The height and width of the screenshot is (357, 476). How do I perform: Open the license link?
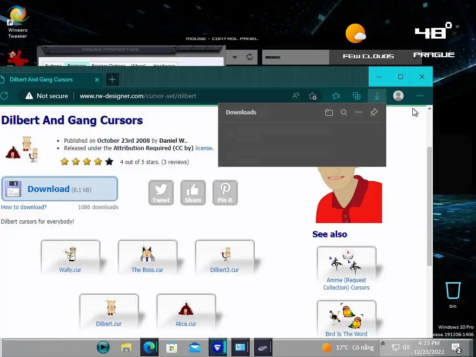pyautogui.click(x=204, y=148)
